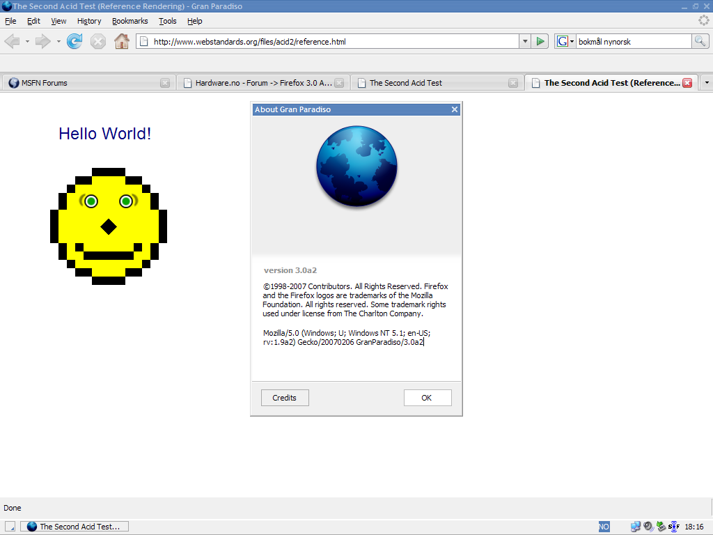Open the Forward history dropdown arrow
713x535 pixels.
tap(58, 41)
